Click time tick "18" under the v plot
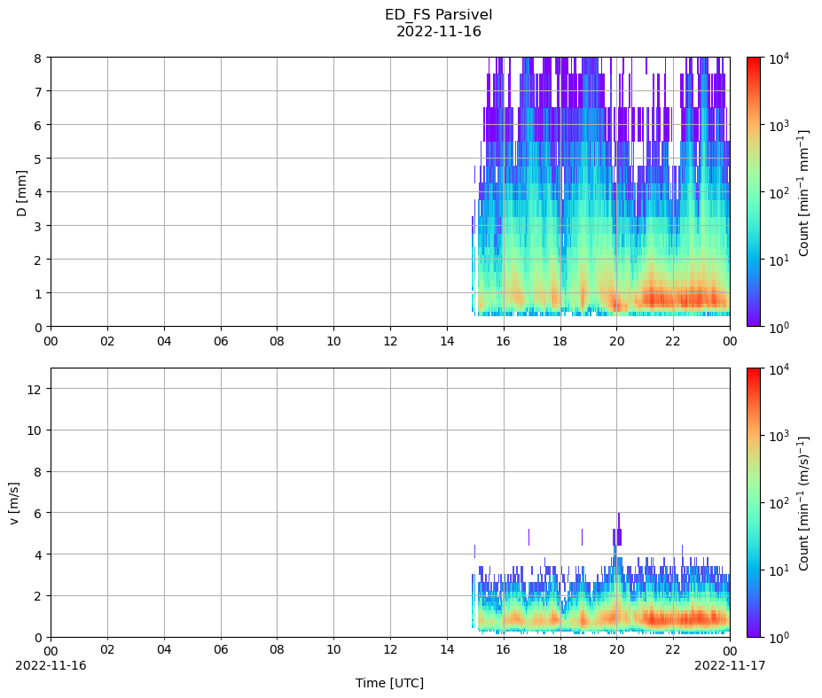This screenshot has height=698, width=822. pos(560,650)
